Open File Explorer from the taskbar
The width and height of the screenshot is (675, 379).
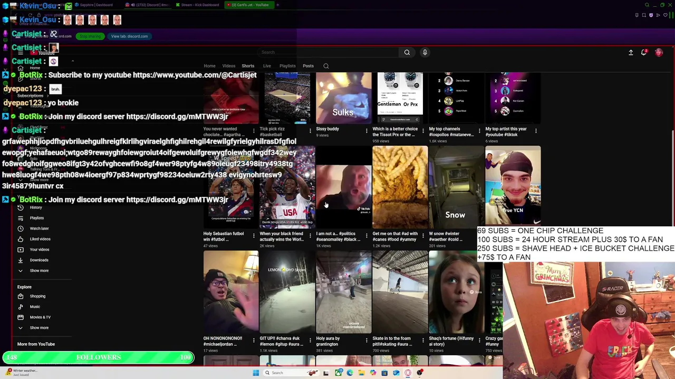(361, 373)
